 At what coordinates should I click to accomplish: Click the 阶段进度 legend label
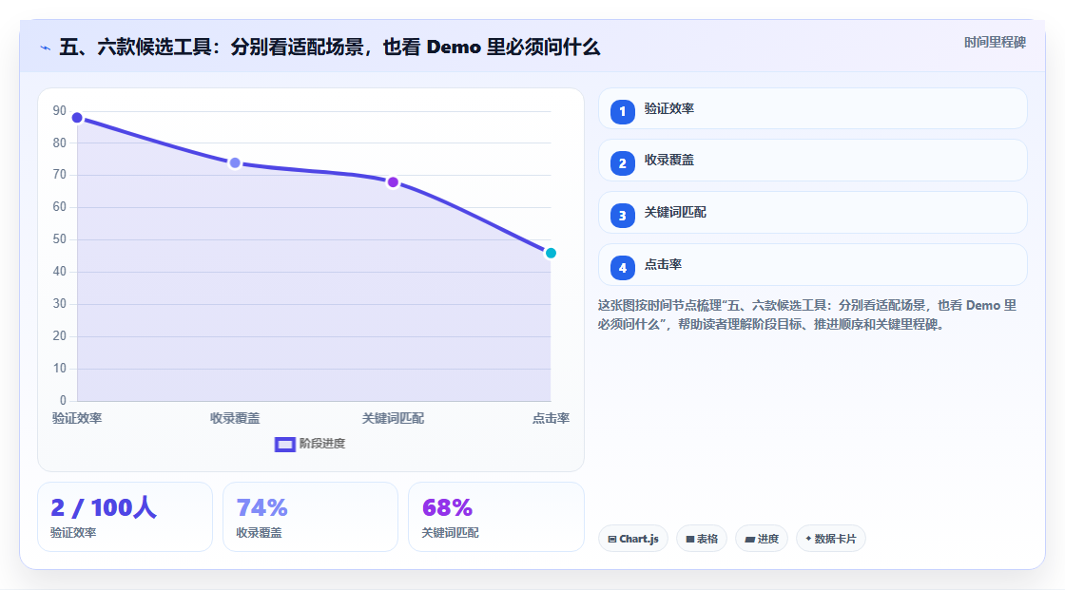(x=322, y=444)
